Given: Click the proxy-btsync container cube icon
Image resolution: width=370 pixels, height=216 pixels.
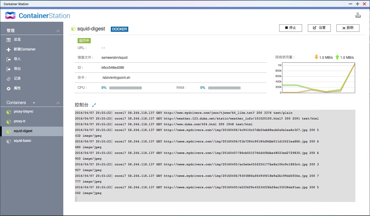Looking at the screenshot, I should 9,112.
